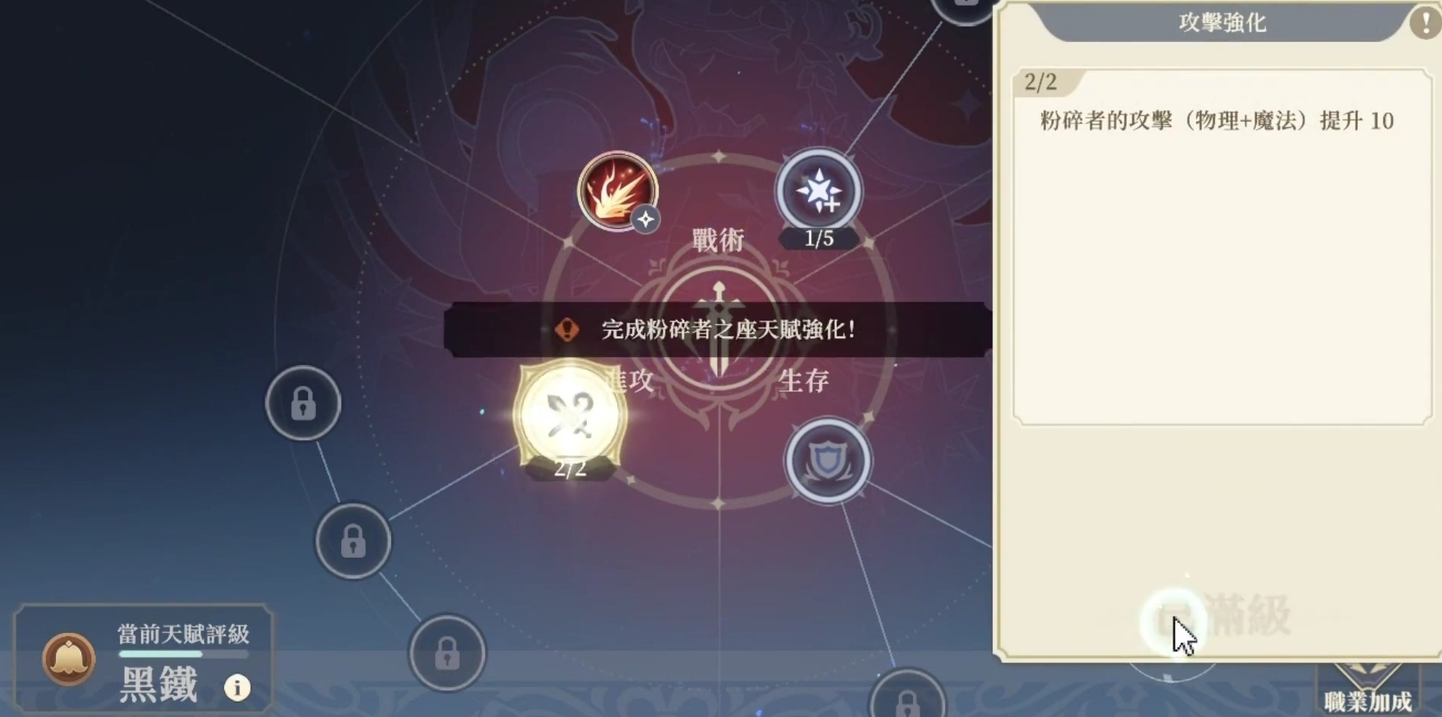The height and width of the screenshot is (717, 1442).
Task: Open the info icon beside 黑鐵
Action: pyautogui.click(x=237, y=687)
